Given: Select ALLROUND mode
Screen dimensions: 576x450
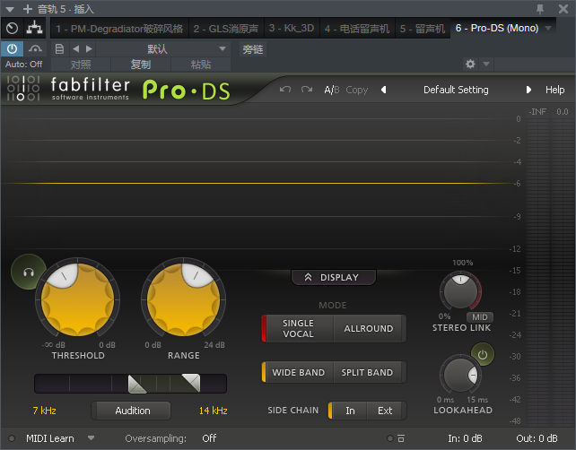Looking at the screenshot, I should [369, 328].
